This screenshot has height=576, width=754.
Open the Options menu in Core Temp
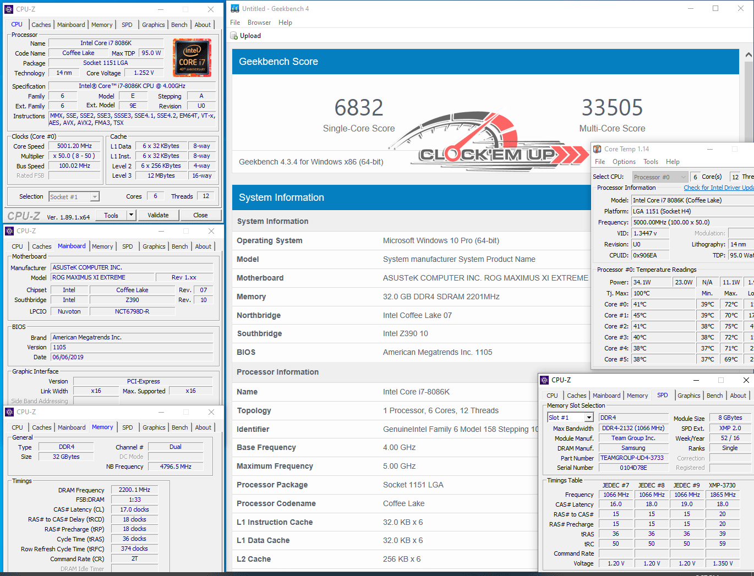624,162
